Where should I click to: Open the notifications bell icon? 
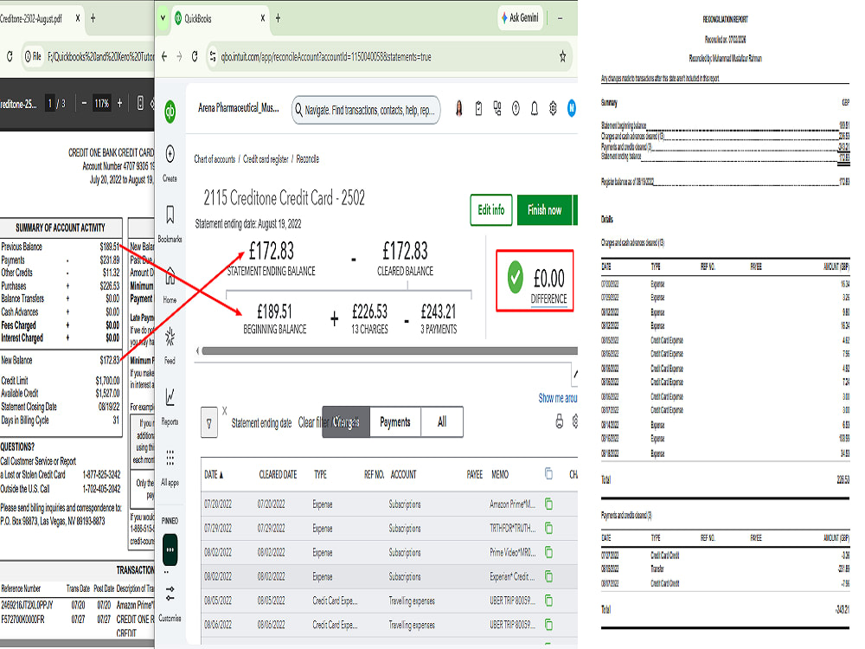click(x=534, y=109)
